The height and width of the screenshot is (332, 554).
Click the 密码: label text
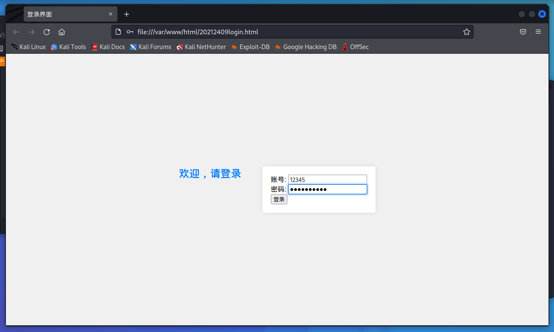[278, 189]
